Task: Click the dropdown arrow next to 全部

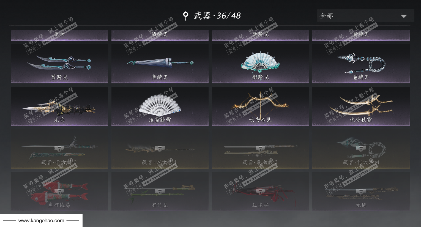Action: (x=404, y=16)
